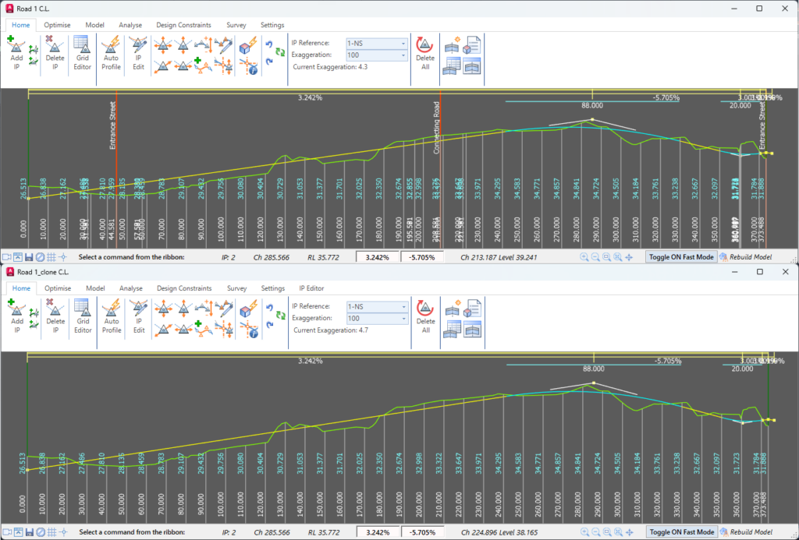Click 3.242% grade field in Road 1_clone C.L. status bar
799x540 pixels.
coord(378,532)
